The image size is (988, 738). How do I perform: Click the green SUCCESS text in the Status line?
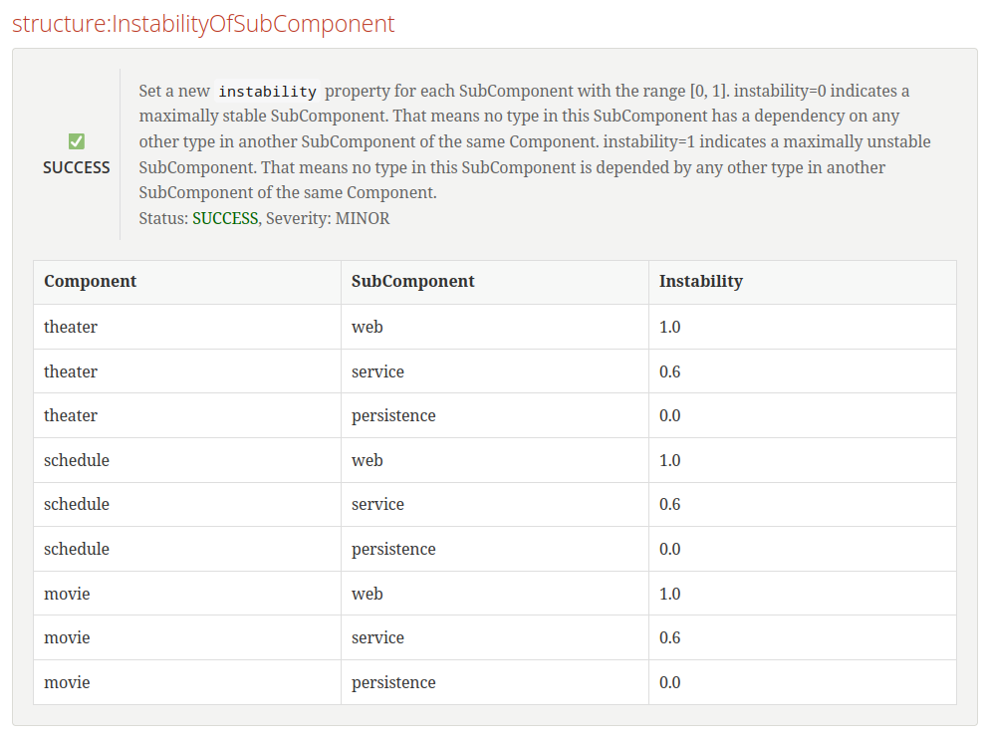click(x=225, y=218)
